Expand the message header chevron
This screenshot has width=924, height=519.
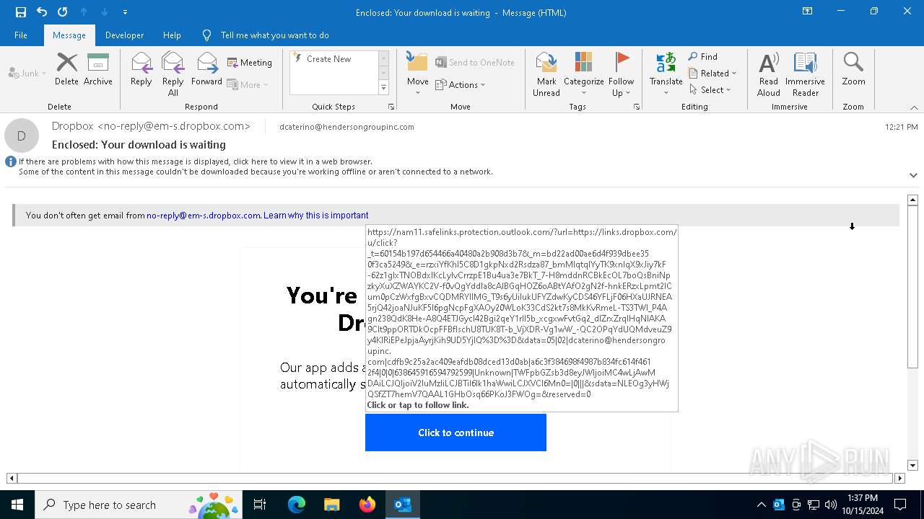pos(913,175)
